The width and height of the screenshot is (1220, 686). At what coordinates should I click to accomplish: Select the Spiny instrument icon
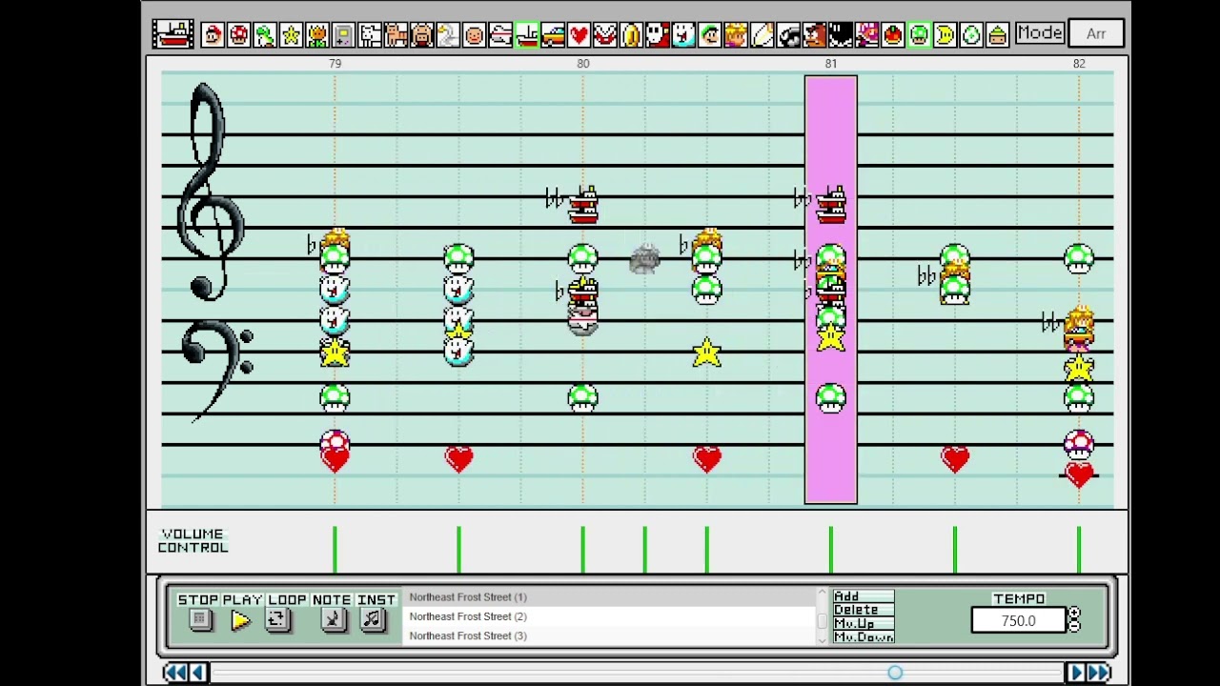866,34
